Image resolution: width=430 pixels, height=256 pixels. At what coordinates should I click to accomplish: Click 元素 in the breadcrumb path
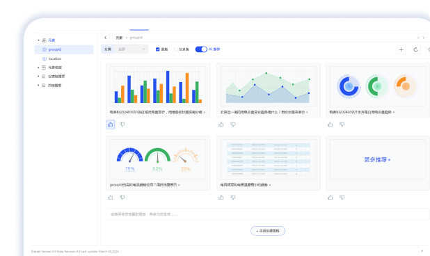(119, 38)
